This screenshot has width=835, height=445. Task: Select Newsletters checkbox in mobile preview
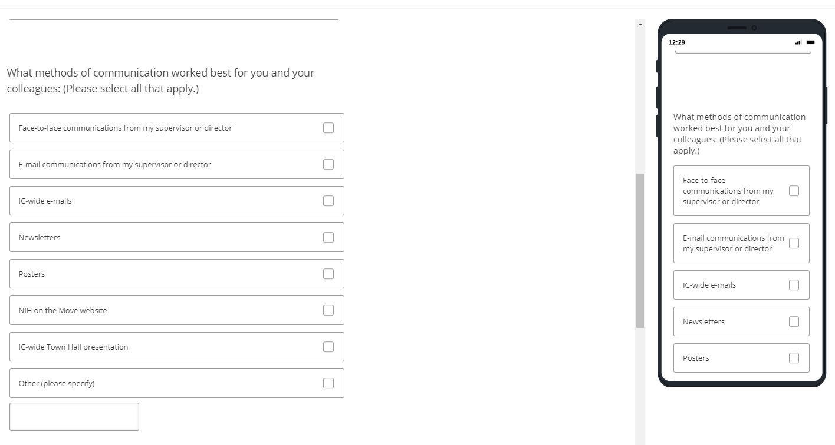(x=794, y=321)
